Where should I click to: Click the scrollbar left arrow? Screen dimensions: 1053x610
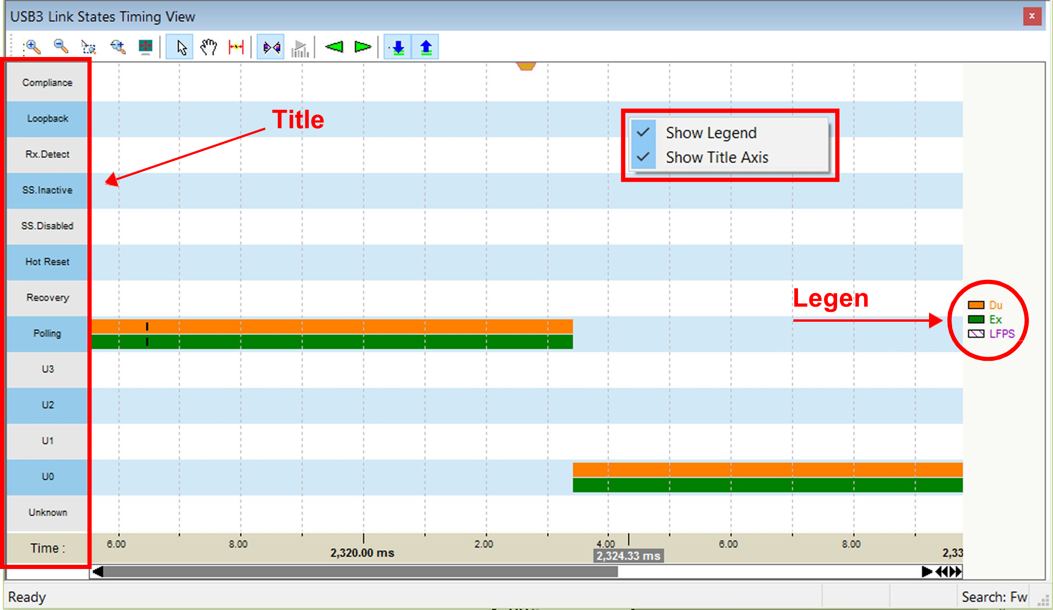point(98,572)
